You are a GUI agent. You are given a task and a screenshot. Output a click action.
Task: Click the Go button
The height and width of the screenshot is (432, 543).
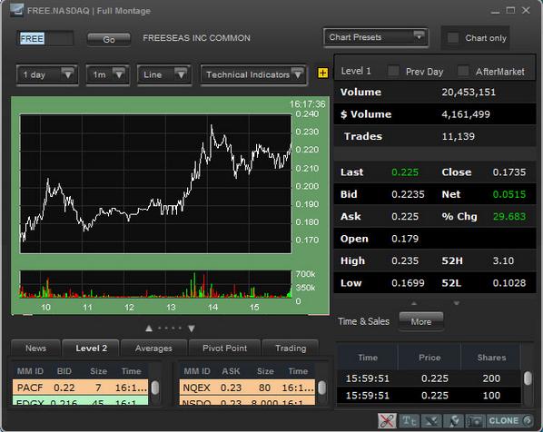109,39
